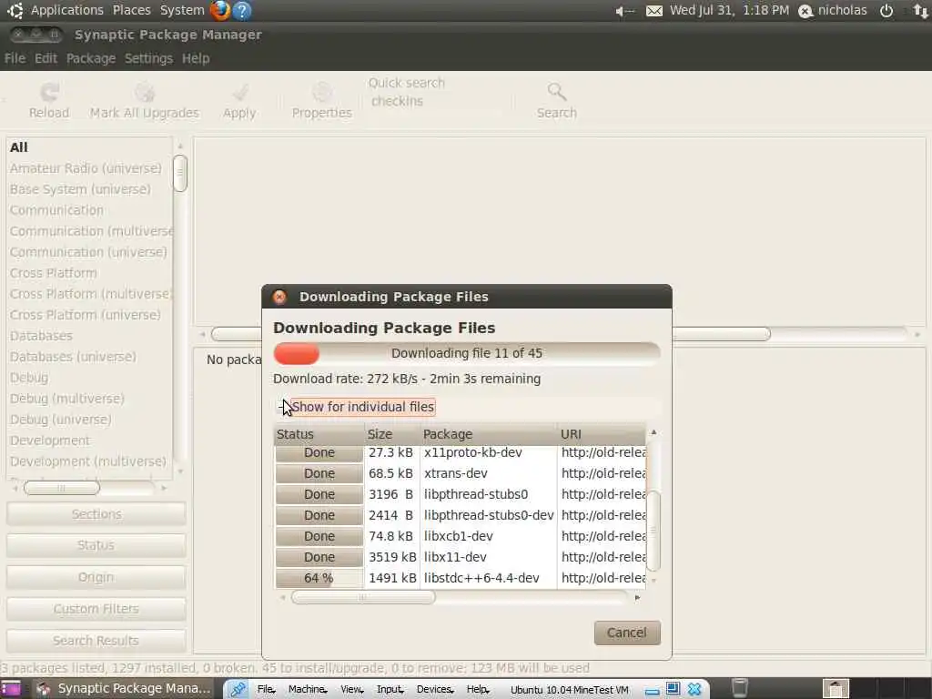The image size is (932, 699).
Task: Select the Development section
Action: pyautogui.click(x=89, y=441)
